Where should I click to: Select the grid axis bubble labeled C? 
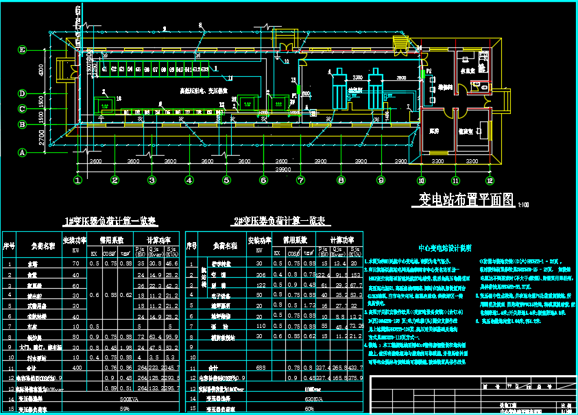click(22, 109)
